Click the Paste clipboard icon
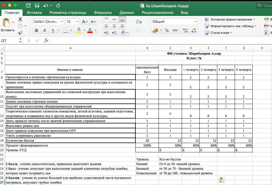 (6, 23)
